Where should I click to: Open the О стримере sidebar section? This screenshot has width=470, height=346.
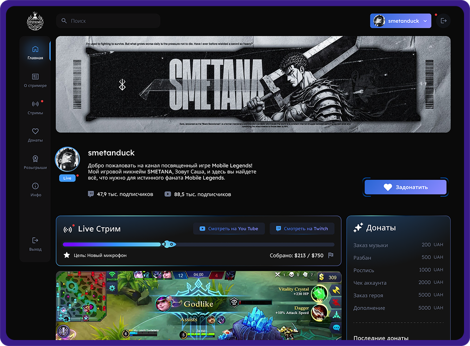tap(35, 80)
